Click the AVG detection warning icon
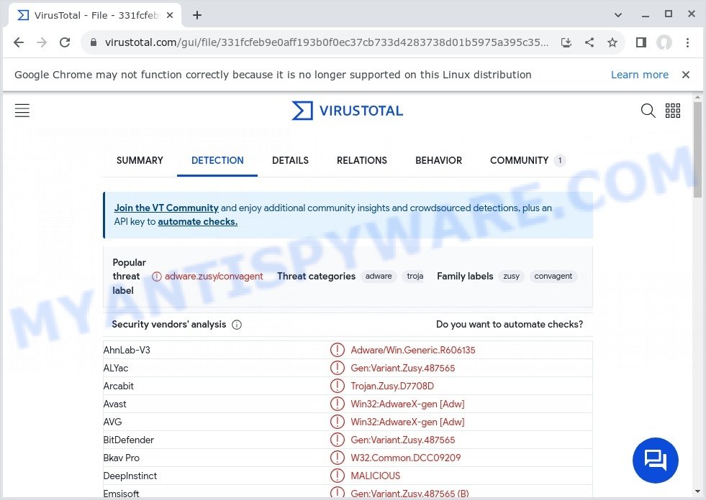 pos(338,422)
